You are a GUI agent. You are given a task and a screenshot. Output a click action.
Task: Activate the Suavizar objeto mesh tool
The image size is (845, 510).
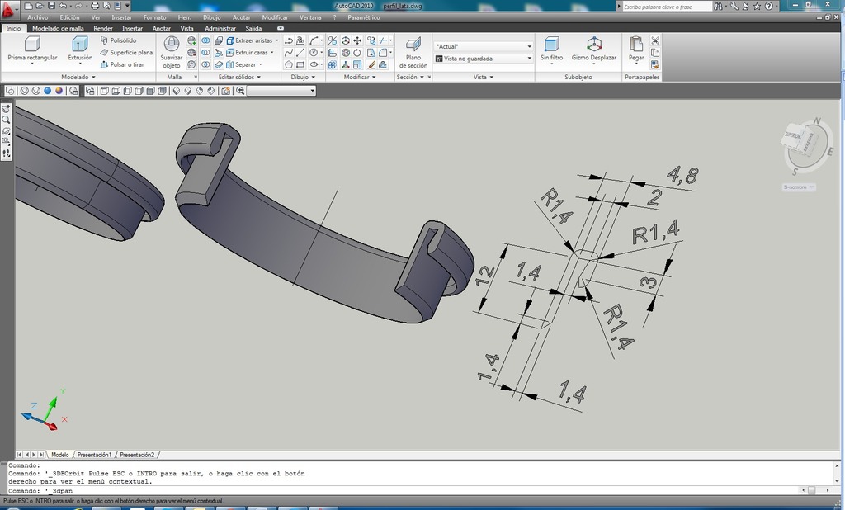click(172, 45)
